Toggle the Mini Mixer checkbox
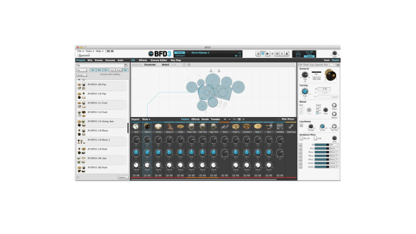The height and width of the screenshot is (234, 416). pyautogui.click(x=278, y=120)
